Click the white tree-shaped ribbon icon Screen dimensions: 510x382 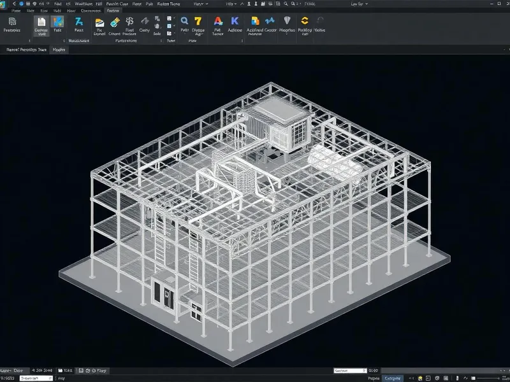coord(130,22)
